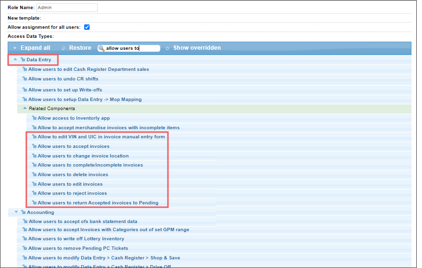422x268 pixels.
Task: Select Allow users to accept ofx bank statement data
Action: (x=83, y=222)
